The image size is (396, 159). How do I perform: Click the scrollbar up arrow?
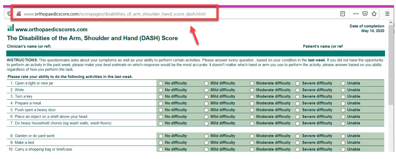[391, 23]
